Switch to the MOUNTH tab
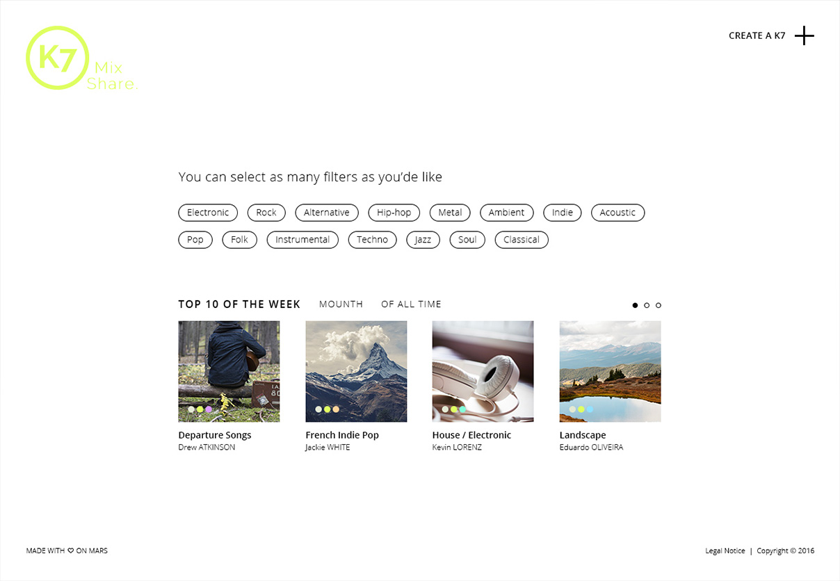 tap(341, 304)
